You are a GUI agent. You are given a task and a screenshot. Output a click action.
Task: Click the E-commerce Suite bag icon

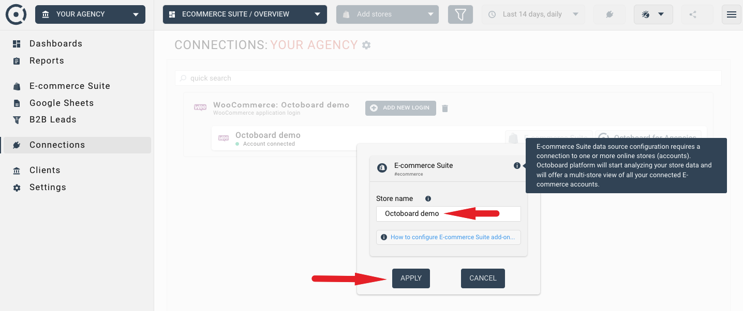coord(17,86)
